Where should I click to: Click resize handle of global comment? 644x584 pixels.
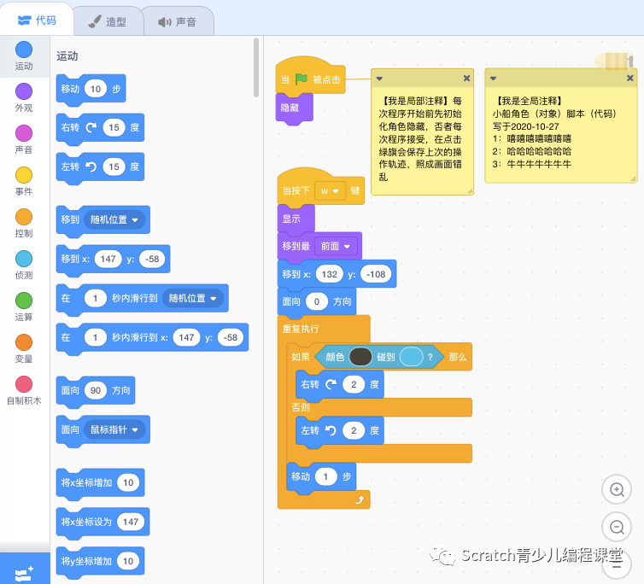(633, 178)
